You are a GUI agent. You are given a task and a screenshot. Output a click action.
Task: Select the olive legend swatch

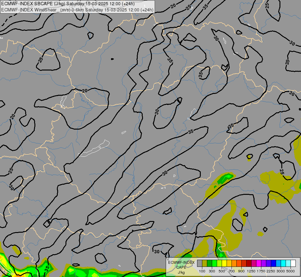click(205, 263)
